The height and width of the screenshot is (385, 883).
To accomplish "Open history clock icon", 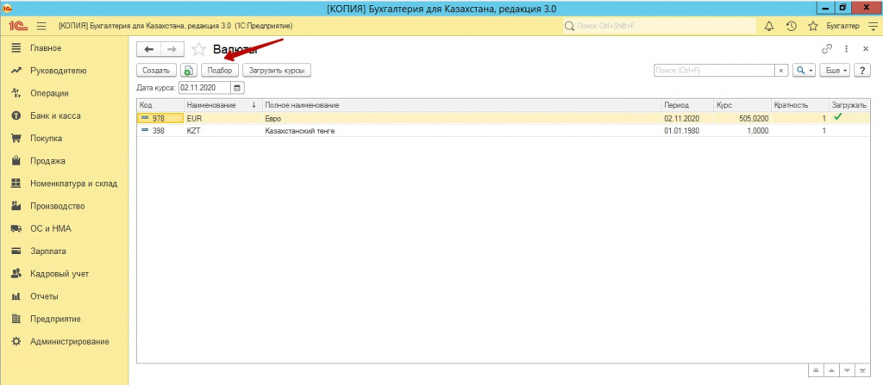I will [x=792, y=26].
